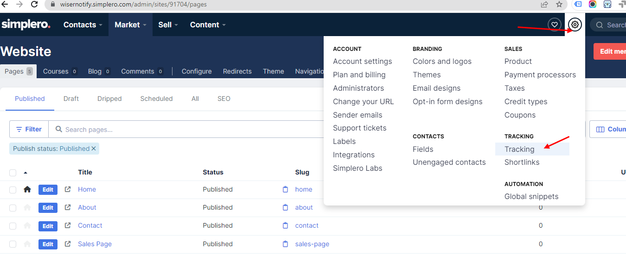Click the browser reload icon
This screenshot has height=255, width=626.
pos(34,5)
